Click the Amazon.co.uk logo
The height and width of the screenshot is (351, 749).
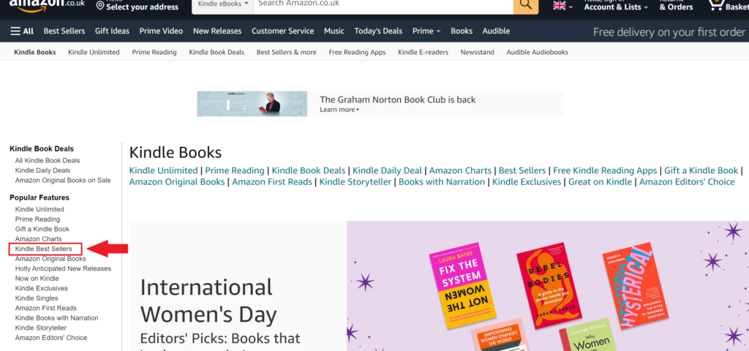click(x=48, y=5)
